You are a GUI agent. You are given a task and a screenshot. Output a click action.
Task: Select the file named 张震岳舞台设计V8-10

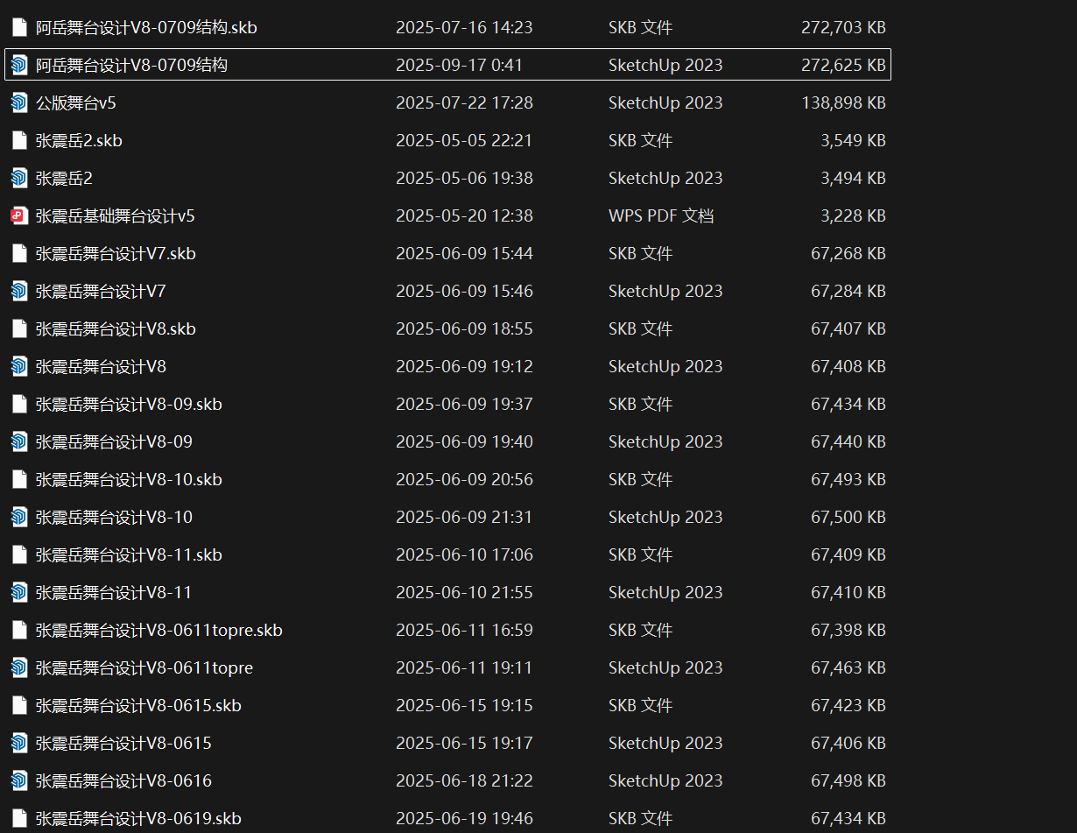click(x=114, y=517)
